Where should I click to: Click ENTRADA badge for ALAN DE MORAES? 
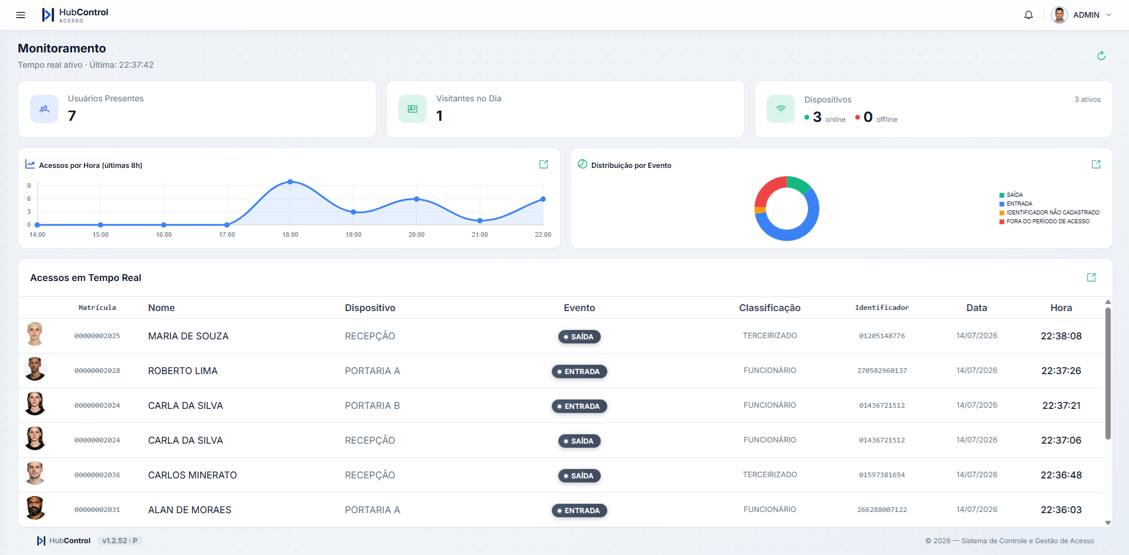pos(580,510)
